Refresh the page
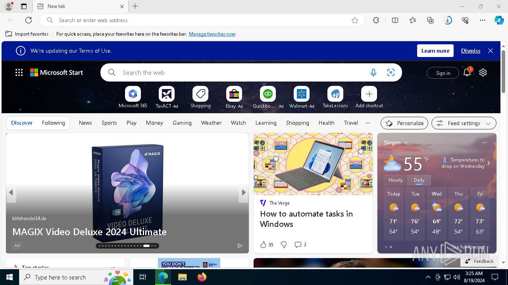 tap(29, 20)
